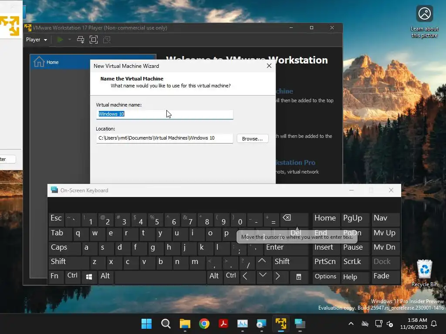Open the Player dropdown menu in VMware
The height and width of the screenshot is (334, 446).
(37, 40)
